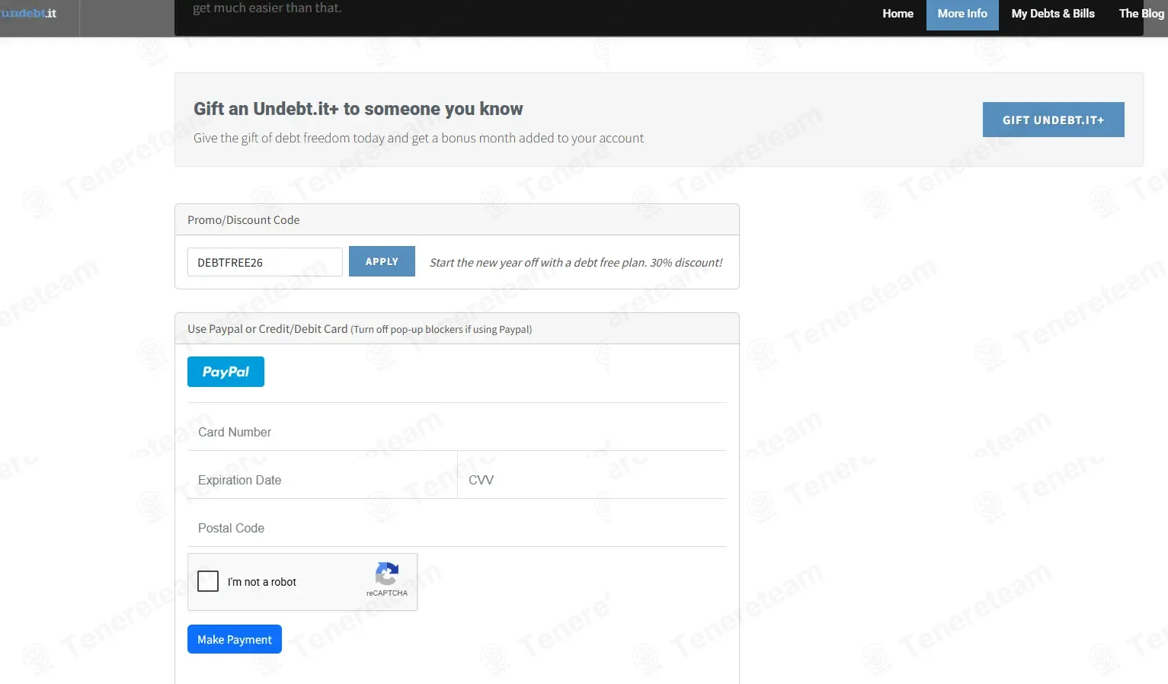
Task: Pay with the PayPal button
Action: tap(226, 372)
